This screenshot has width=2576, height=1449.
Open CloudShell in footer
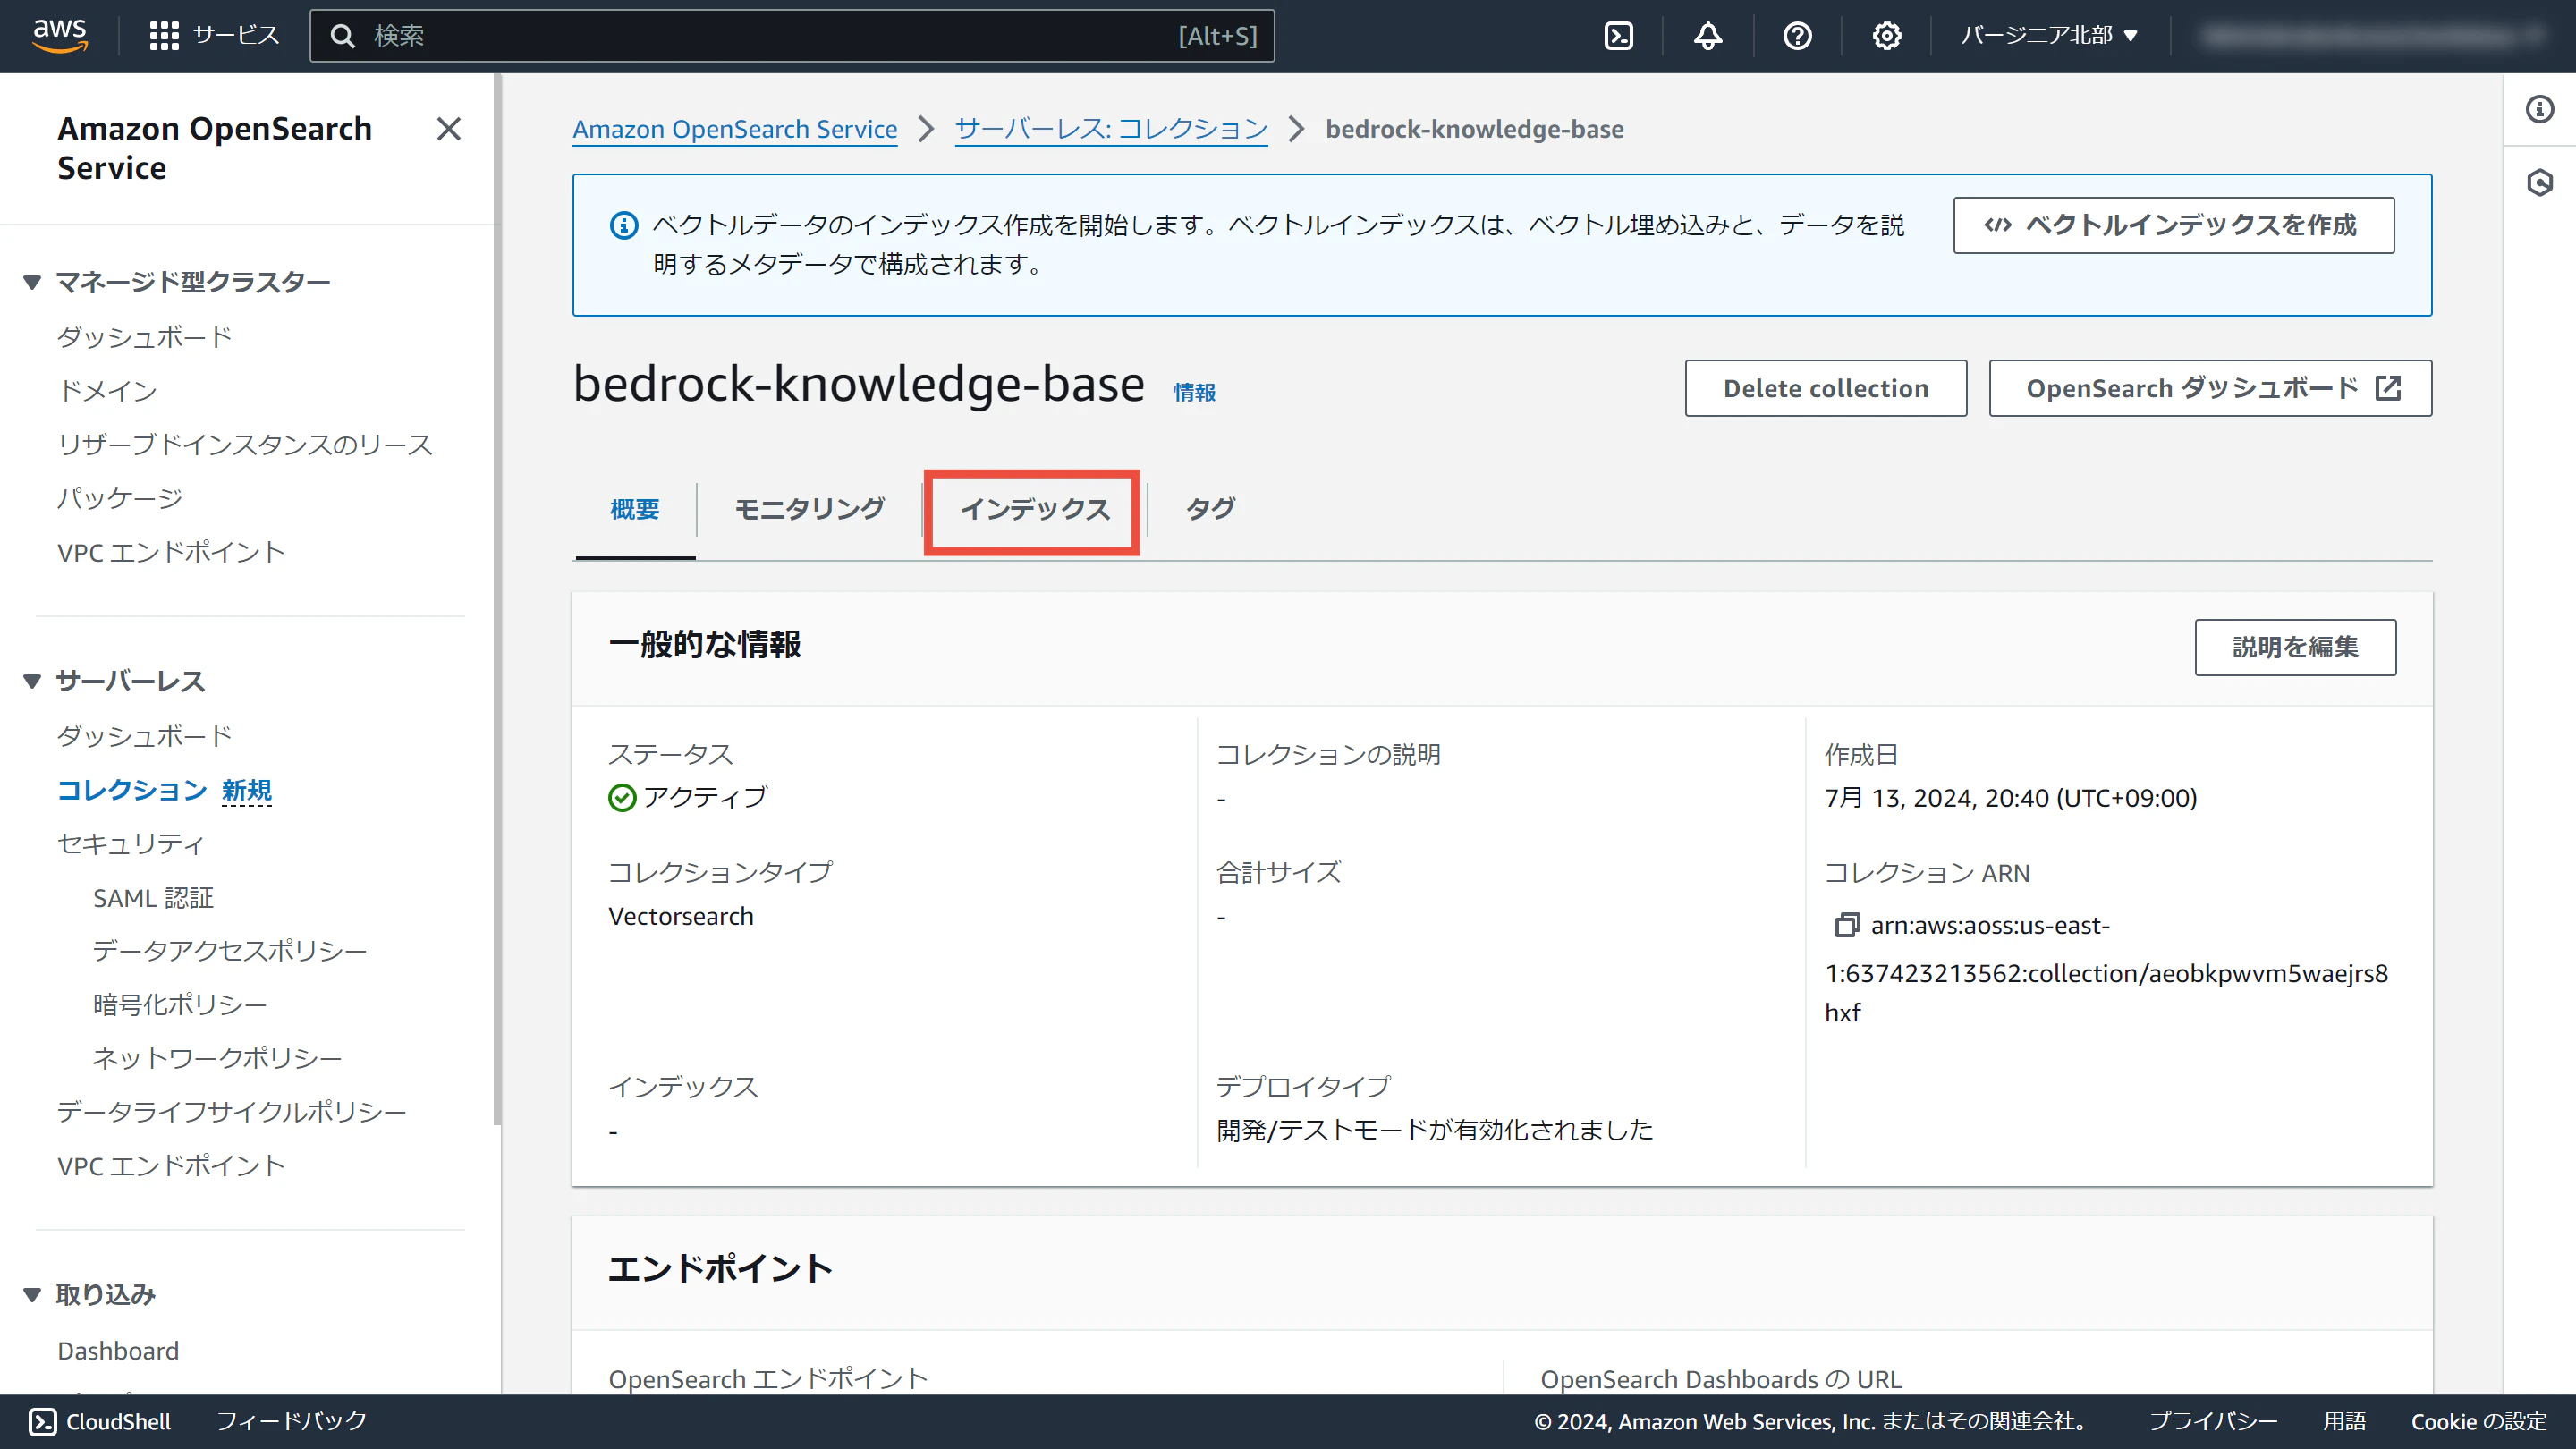(100, 1422)
